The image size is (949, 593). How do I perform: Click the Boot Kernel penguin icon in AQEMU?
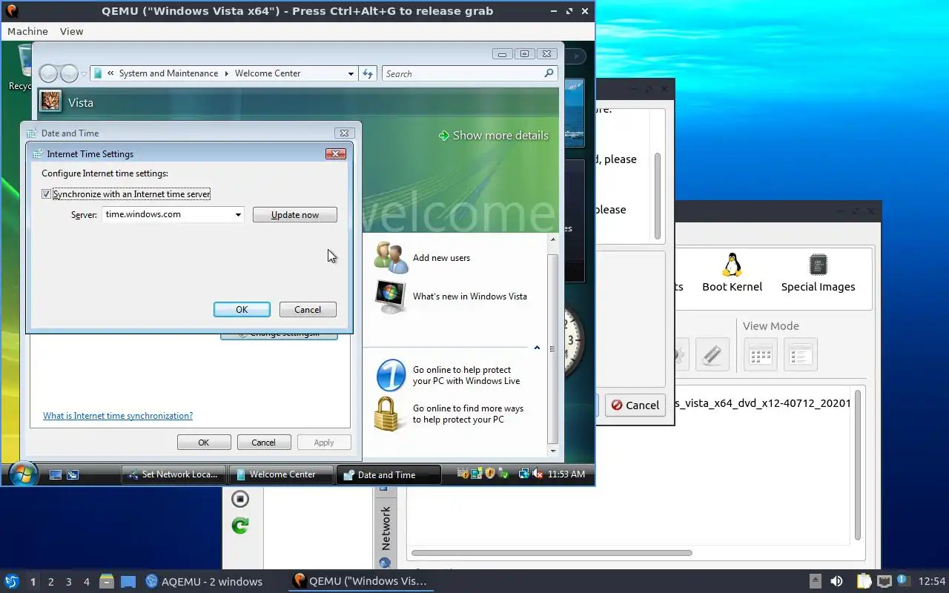pyautogui.click(x=733, y=265)
